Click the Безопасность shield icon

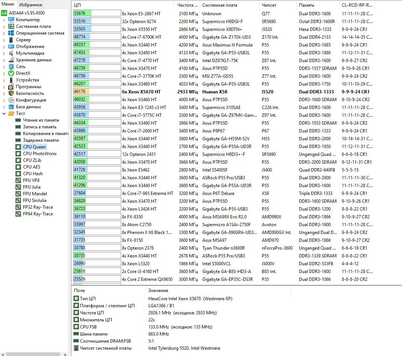pyautogui.click(x=11, y=93)
